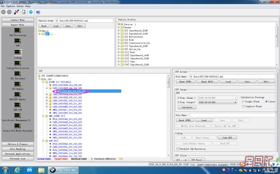Viewport: 280px width, 174px height.
Task: Collapse the ACSM5 ECU node
Action: 43,82
